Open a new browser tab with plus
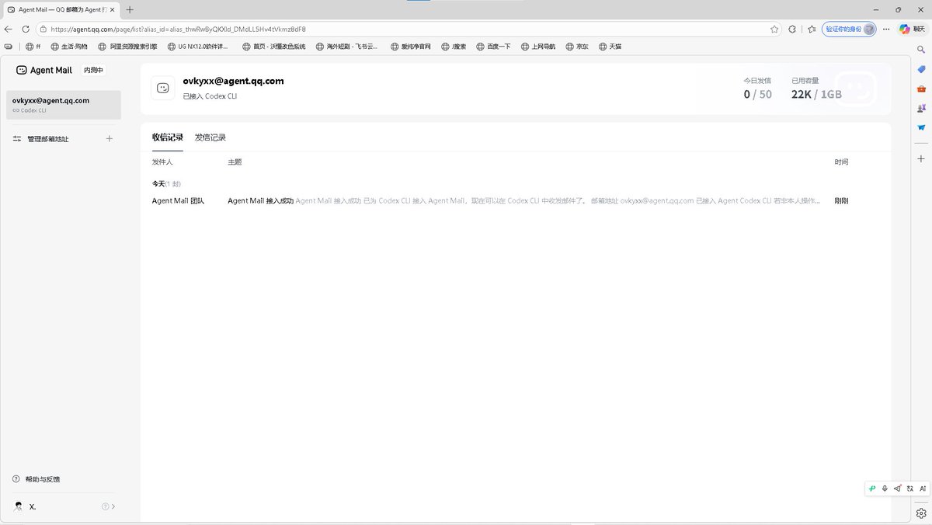The height and width of the screenshot is (525, 932). 130,9
